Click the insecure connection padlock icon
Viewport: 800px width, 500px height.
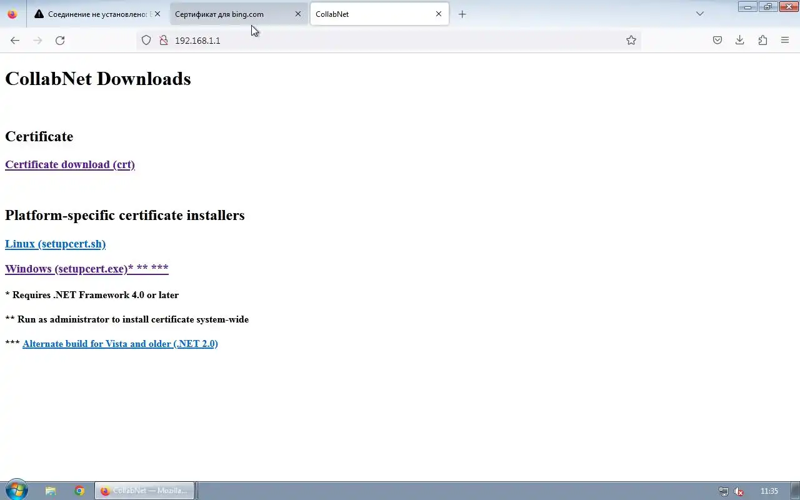[x=164, y=40]
